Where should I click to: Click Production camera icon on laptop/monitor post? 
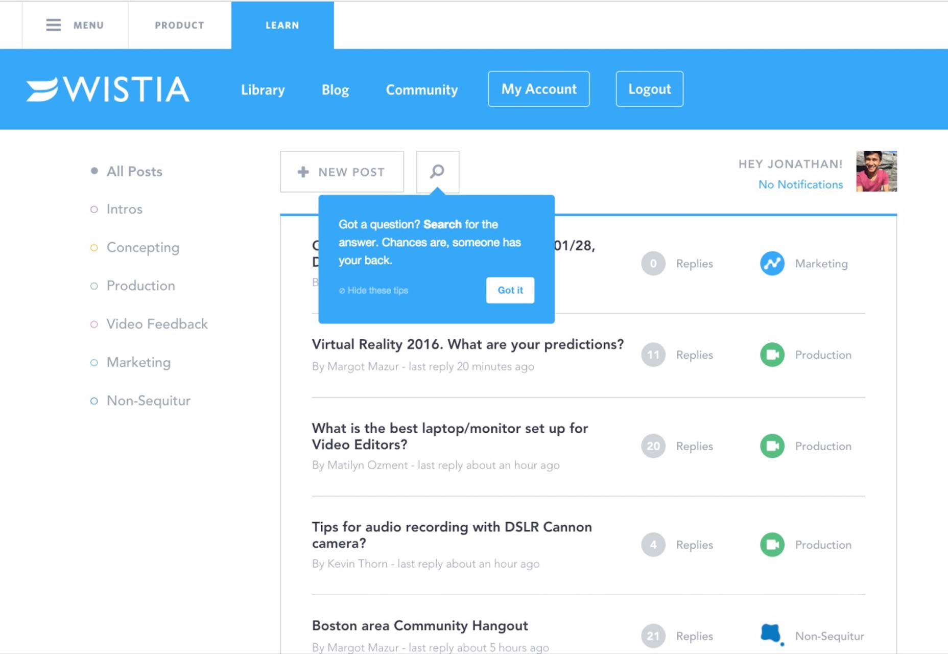[772, 446]
